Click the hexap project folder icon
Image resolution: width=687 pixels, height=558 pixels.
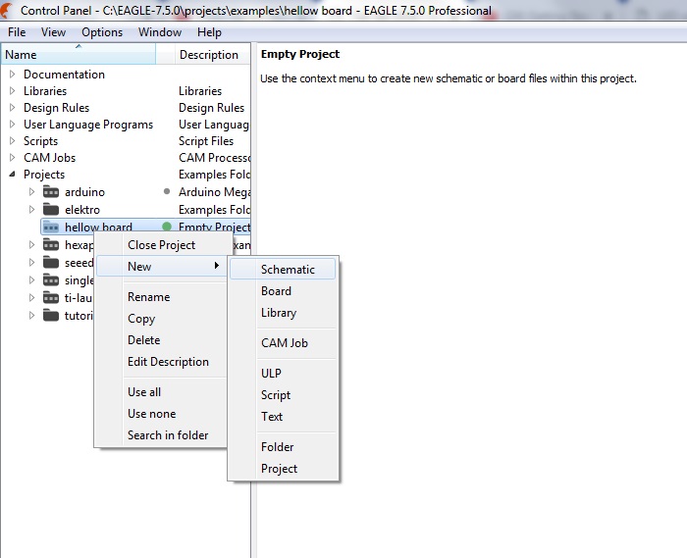click(51, 244)
